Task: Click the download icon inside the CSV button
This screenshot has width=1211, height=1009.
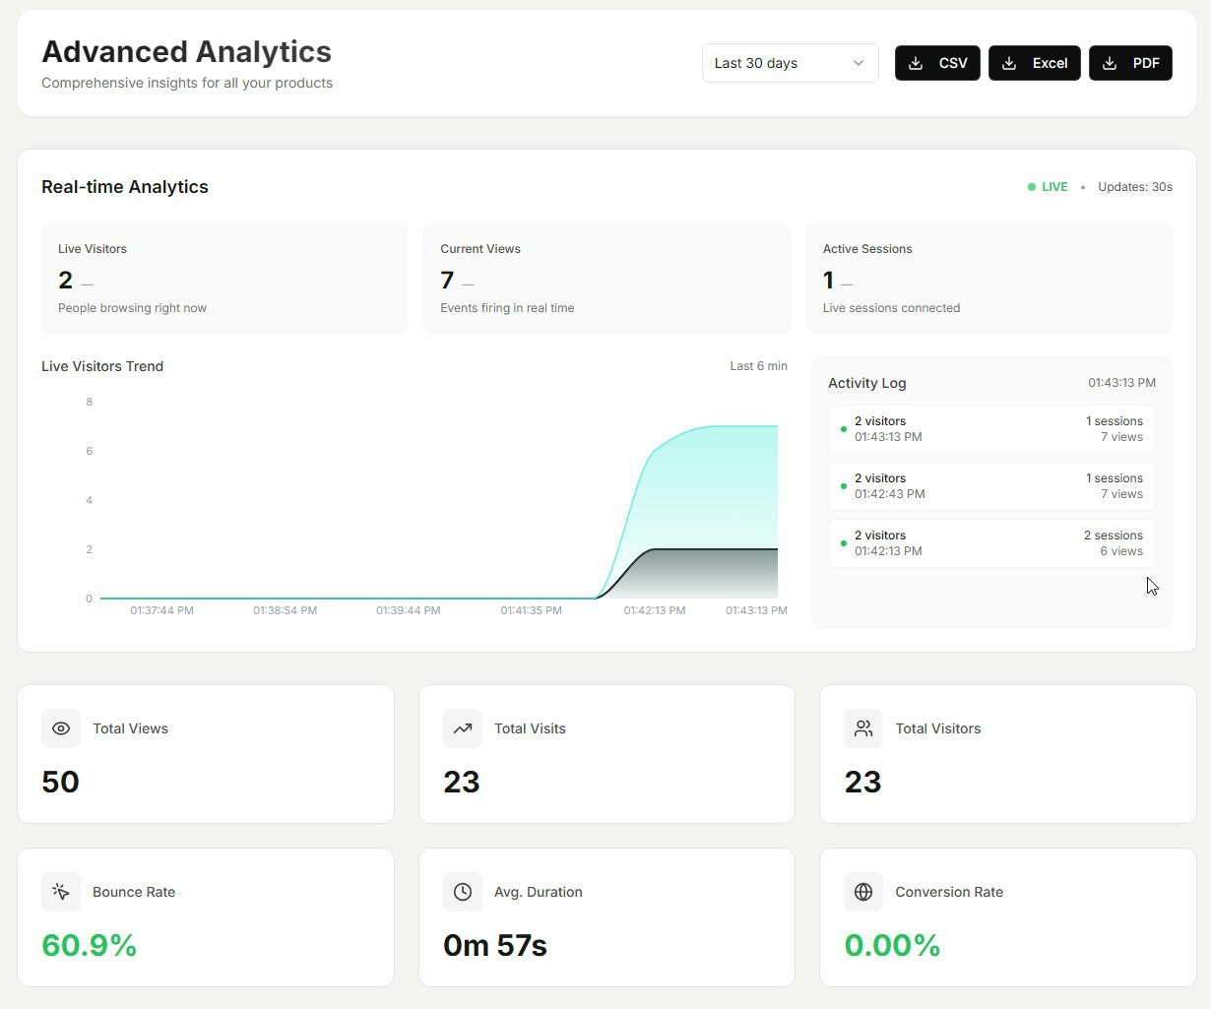Action: coord(915,62)
